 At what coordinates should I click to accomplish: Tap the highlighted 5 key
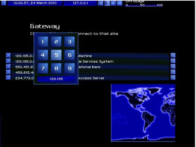coord(56,55)
